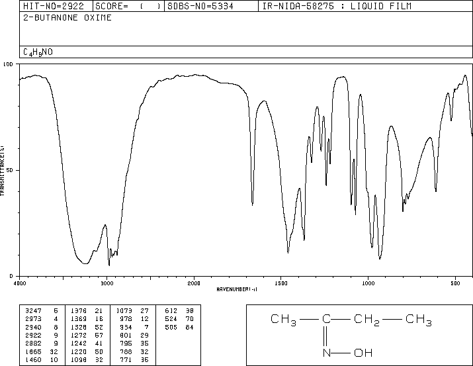Select the 934 entry in peak table
Screen dimensions: 473x366
click(134, 328)
